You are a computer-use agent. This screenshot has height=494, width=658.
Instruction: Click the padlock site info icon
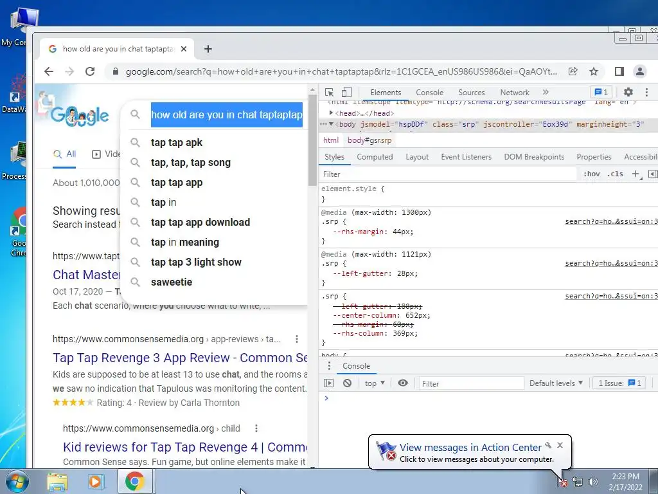(116, 71)
